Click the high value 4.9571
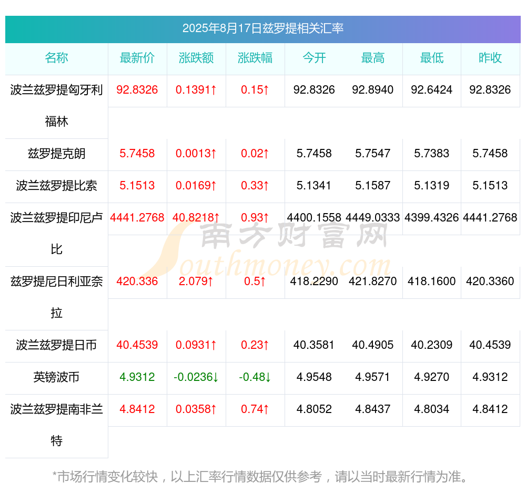This screenshot has width=526, height=493. pyautogui.click(x=373, y=377)
